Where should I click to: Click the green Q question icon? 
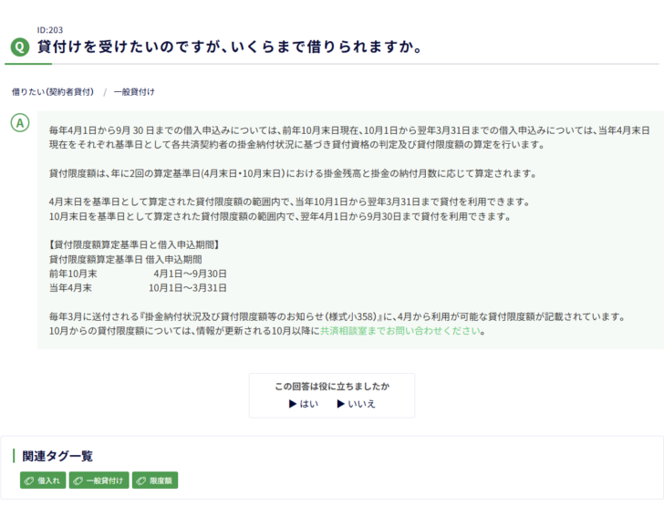pos(20,47)
